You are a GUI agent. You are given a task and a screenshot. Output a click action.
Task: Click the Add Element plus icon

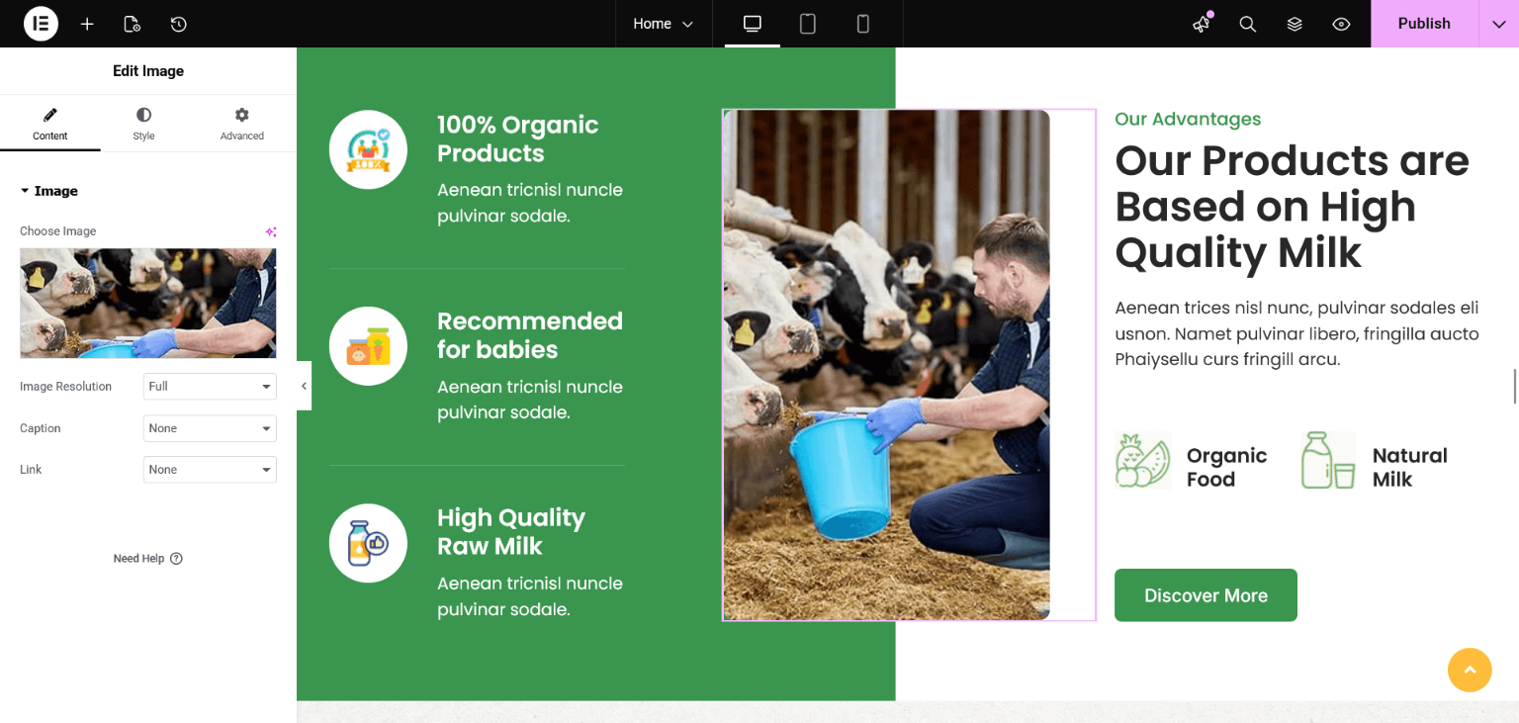pyautogui.click(x=87, y=24)
